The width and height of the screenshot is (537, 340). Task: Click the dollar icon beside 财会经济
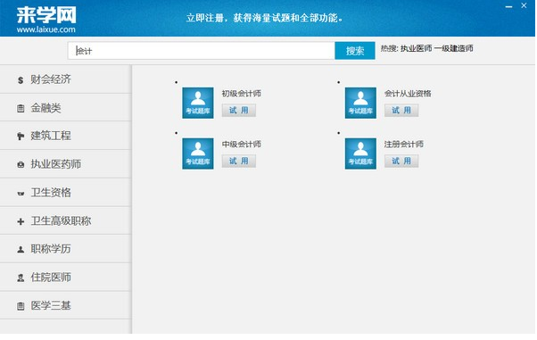pos(21,79)
